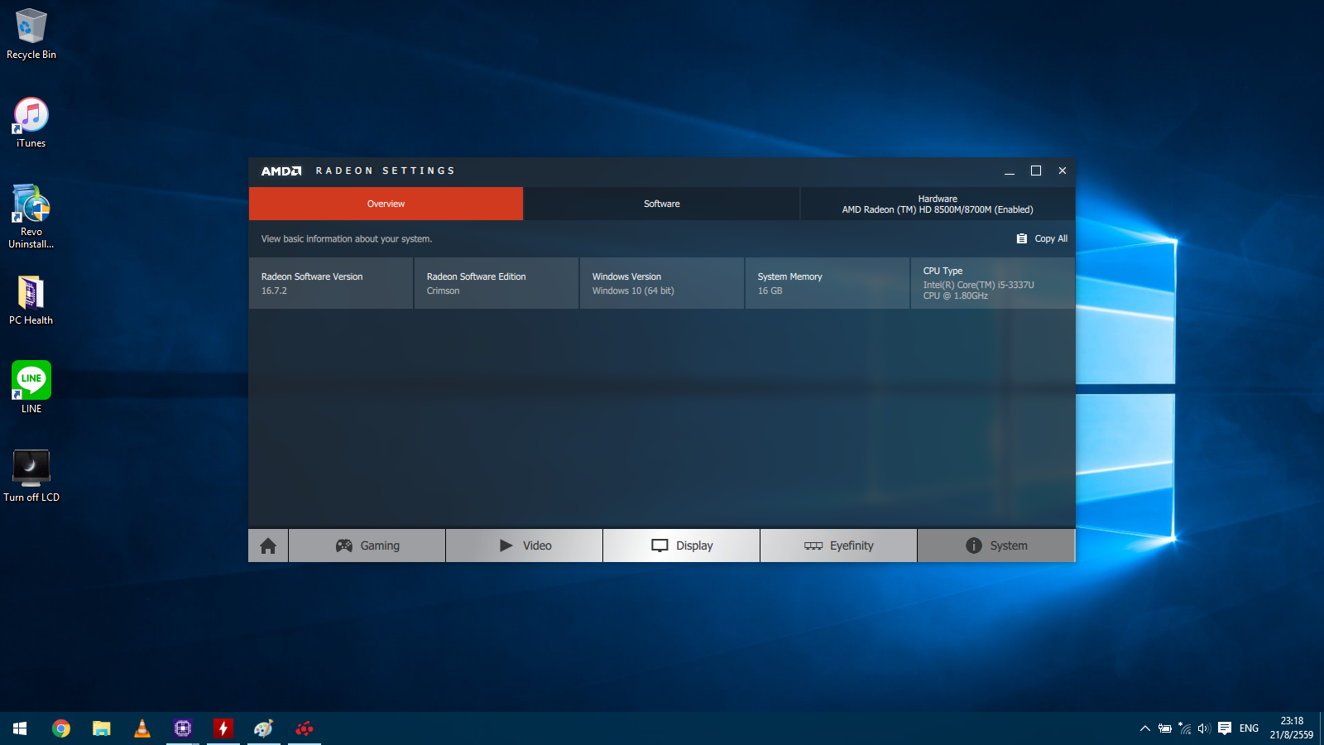Switch to the red lightning bolt app on taskbar
1324x745 pixels.
tap(223, 728)
